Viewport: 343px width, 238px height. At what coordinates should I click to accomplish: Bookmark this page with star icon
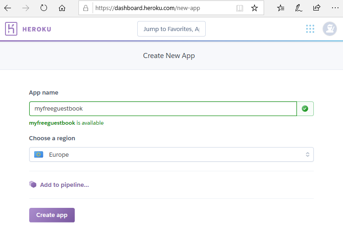pyautogui.click(x=255, y=8)
